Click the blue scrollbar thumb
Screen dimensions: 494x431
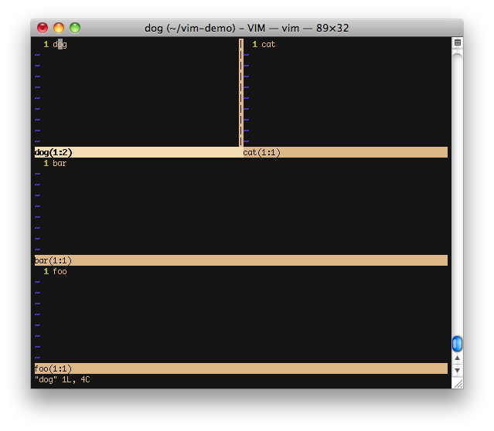point(457,344)
